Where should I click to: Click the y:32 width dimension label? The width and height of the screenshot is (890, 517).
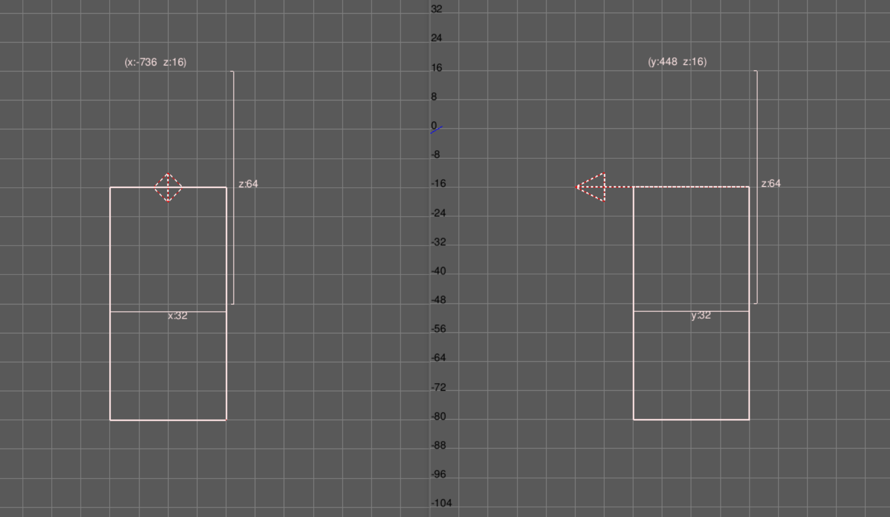701,315
